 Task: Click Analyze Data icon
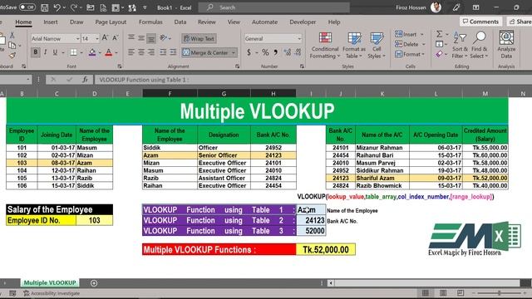click(506, 45)
